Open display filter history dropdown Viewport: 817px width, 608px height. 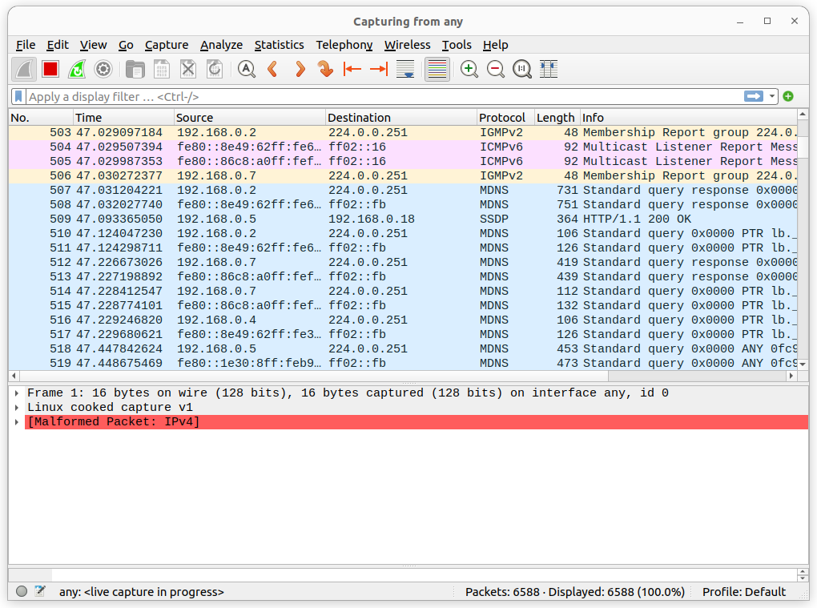click(x=771, y=96)
